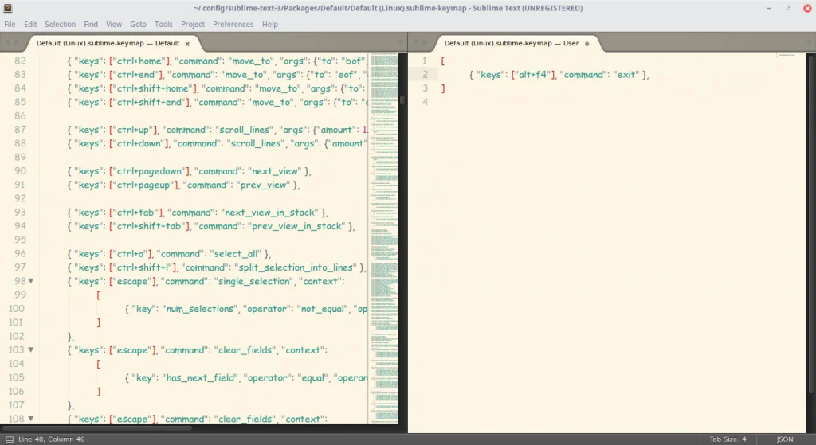Switch to the Default keymap — User tab
816x445 pixels.
pyautogui.click(x=511, y=44)
